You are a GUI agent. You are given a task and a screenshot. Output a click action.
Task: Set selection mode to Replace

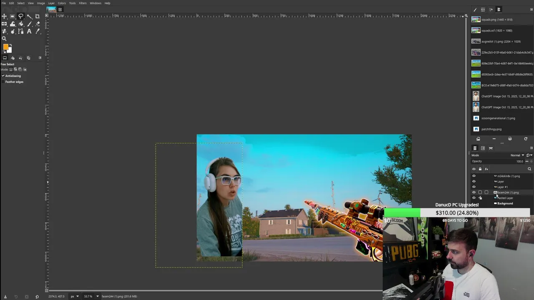11,70
